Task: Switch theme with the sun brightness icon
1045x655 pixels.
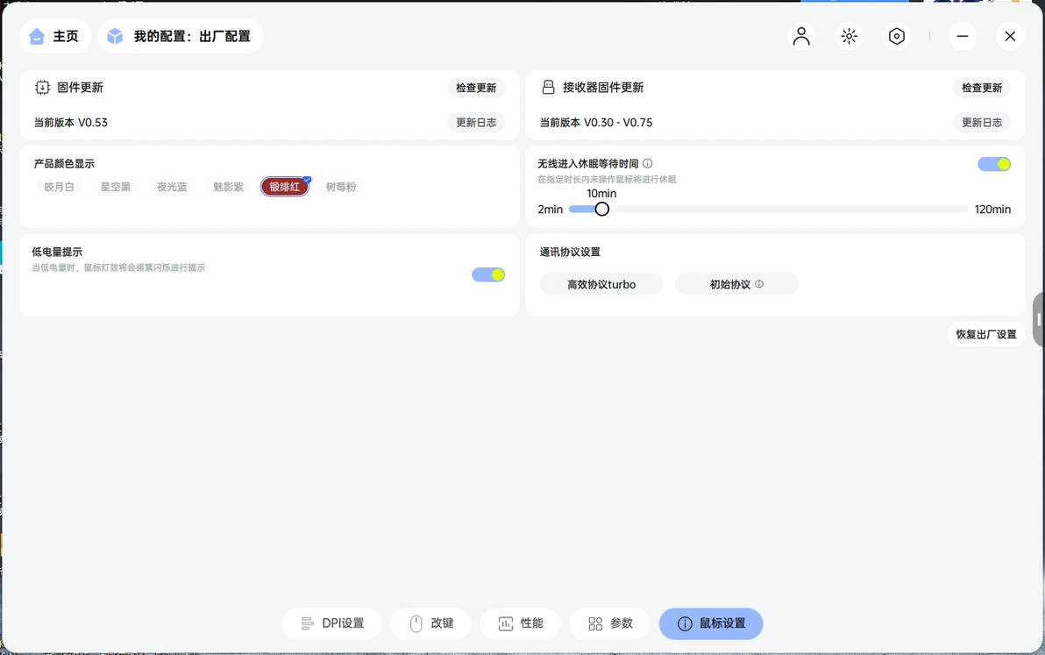Action: click(x=849, y=36)
